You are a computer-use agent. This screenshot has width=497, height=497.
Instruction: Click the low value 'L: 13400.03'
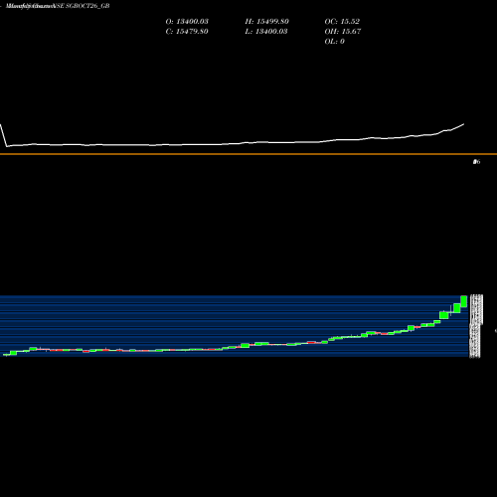[x=266, y=32]
